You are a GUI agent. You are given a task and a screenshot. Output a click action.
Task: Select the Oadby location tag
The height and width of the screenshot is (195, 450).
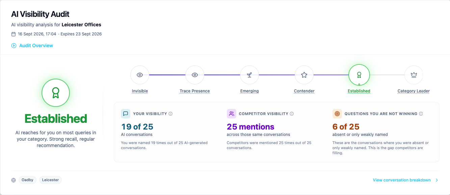click(x=28, y=180)
